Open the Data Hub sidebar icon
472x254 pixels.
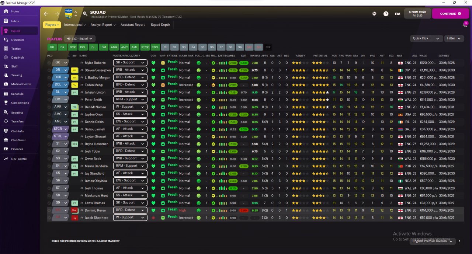tap(6, 58)
